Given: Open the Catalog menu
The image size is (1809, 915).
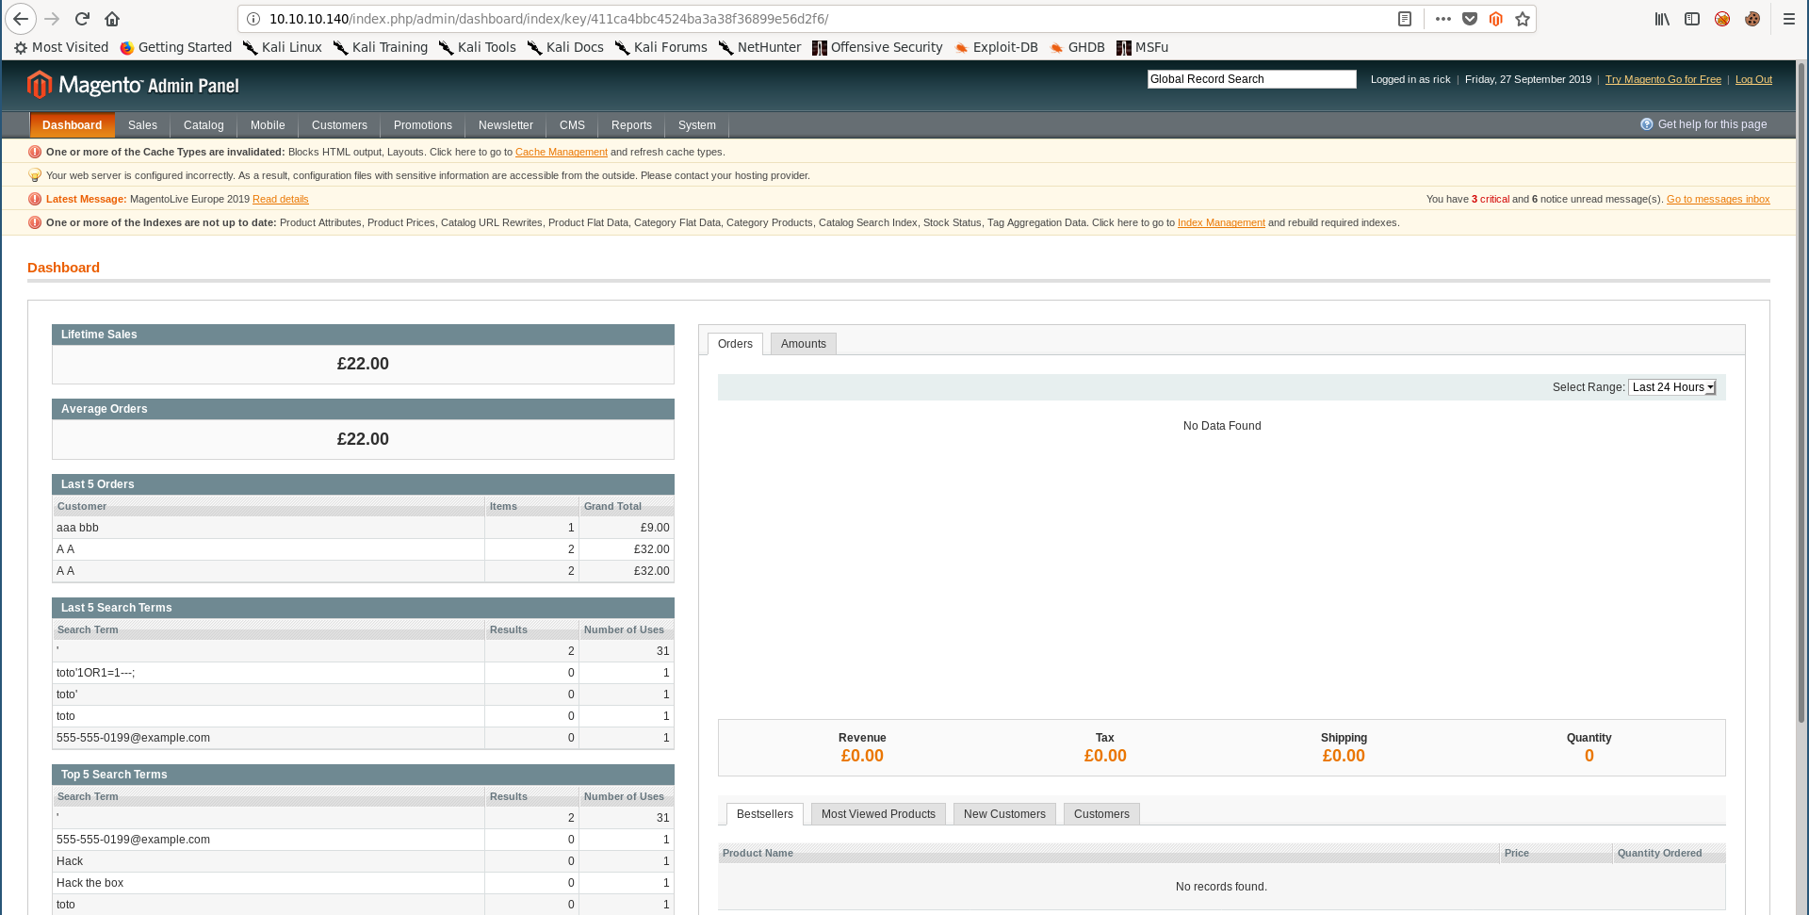Looking at the screenshot, I should pos(204,125).
